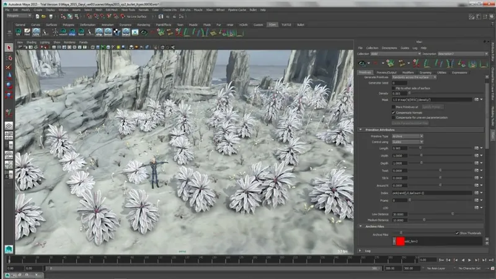Open the expression editor icon beside Mask
Screen dimensions: 496x279
click(476, 100)
